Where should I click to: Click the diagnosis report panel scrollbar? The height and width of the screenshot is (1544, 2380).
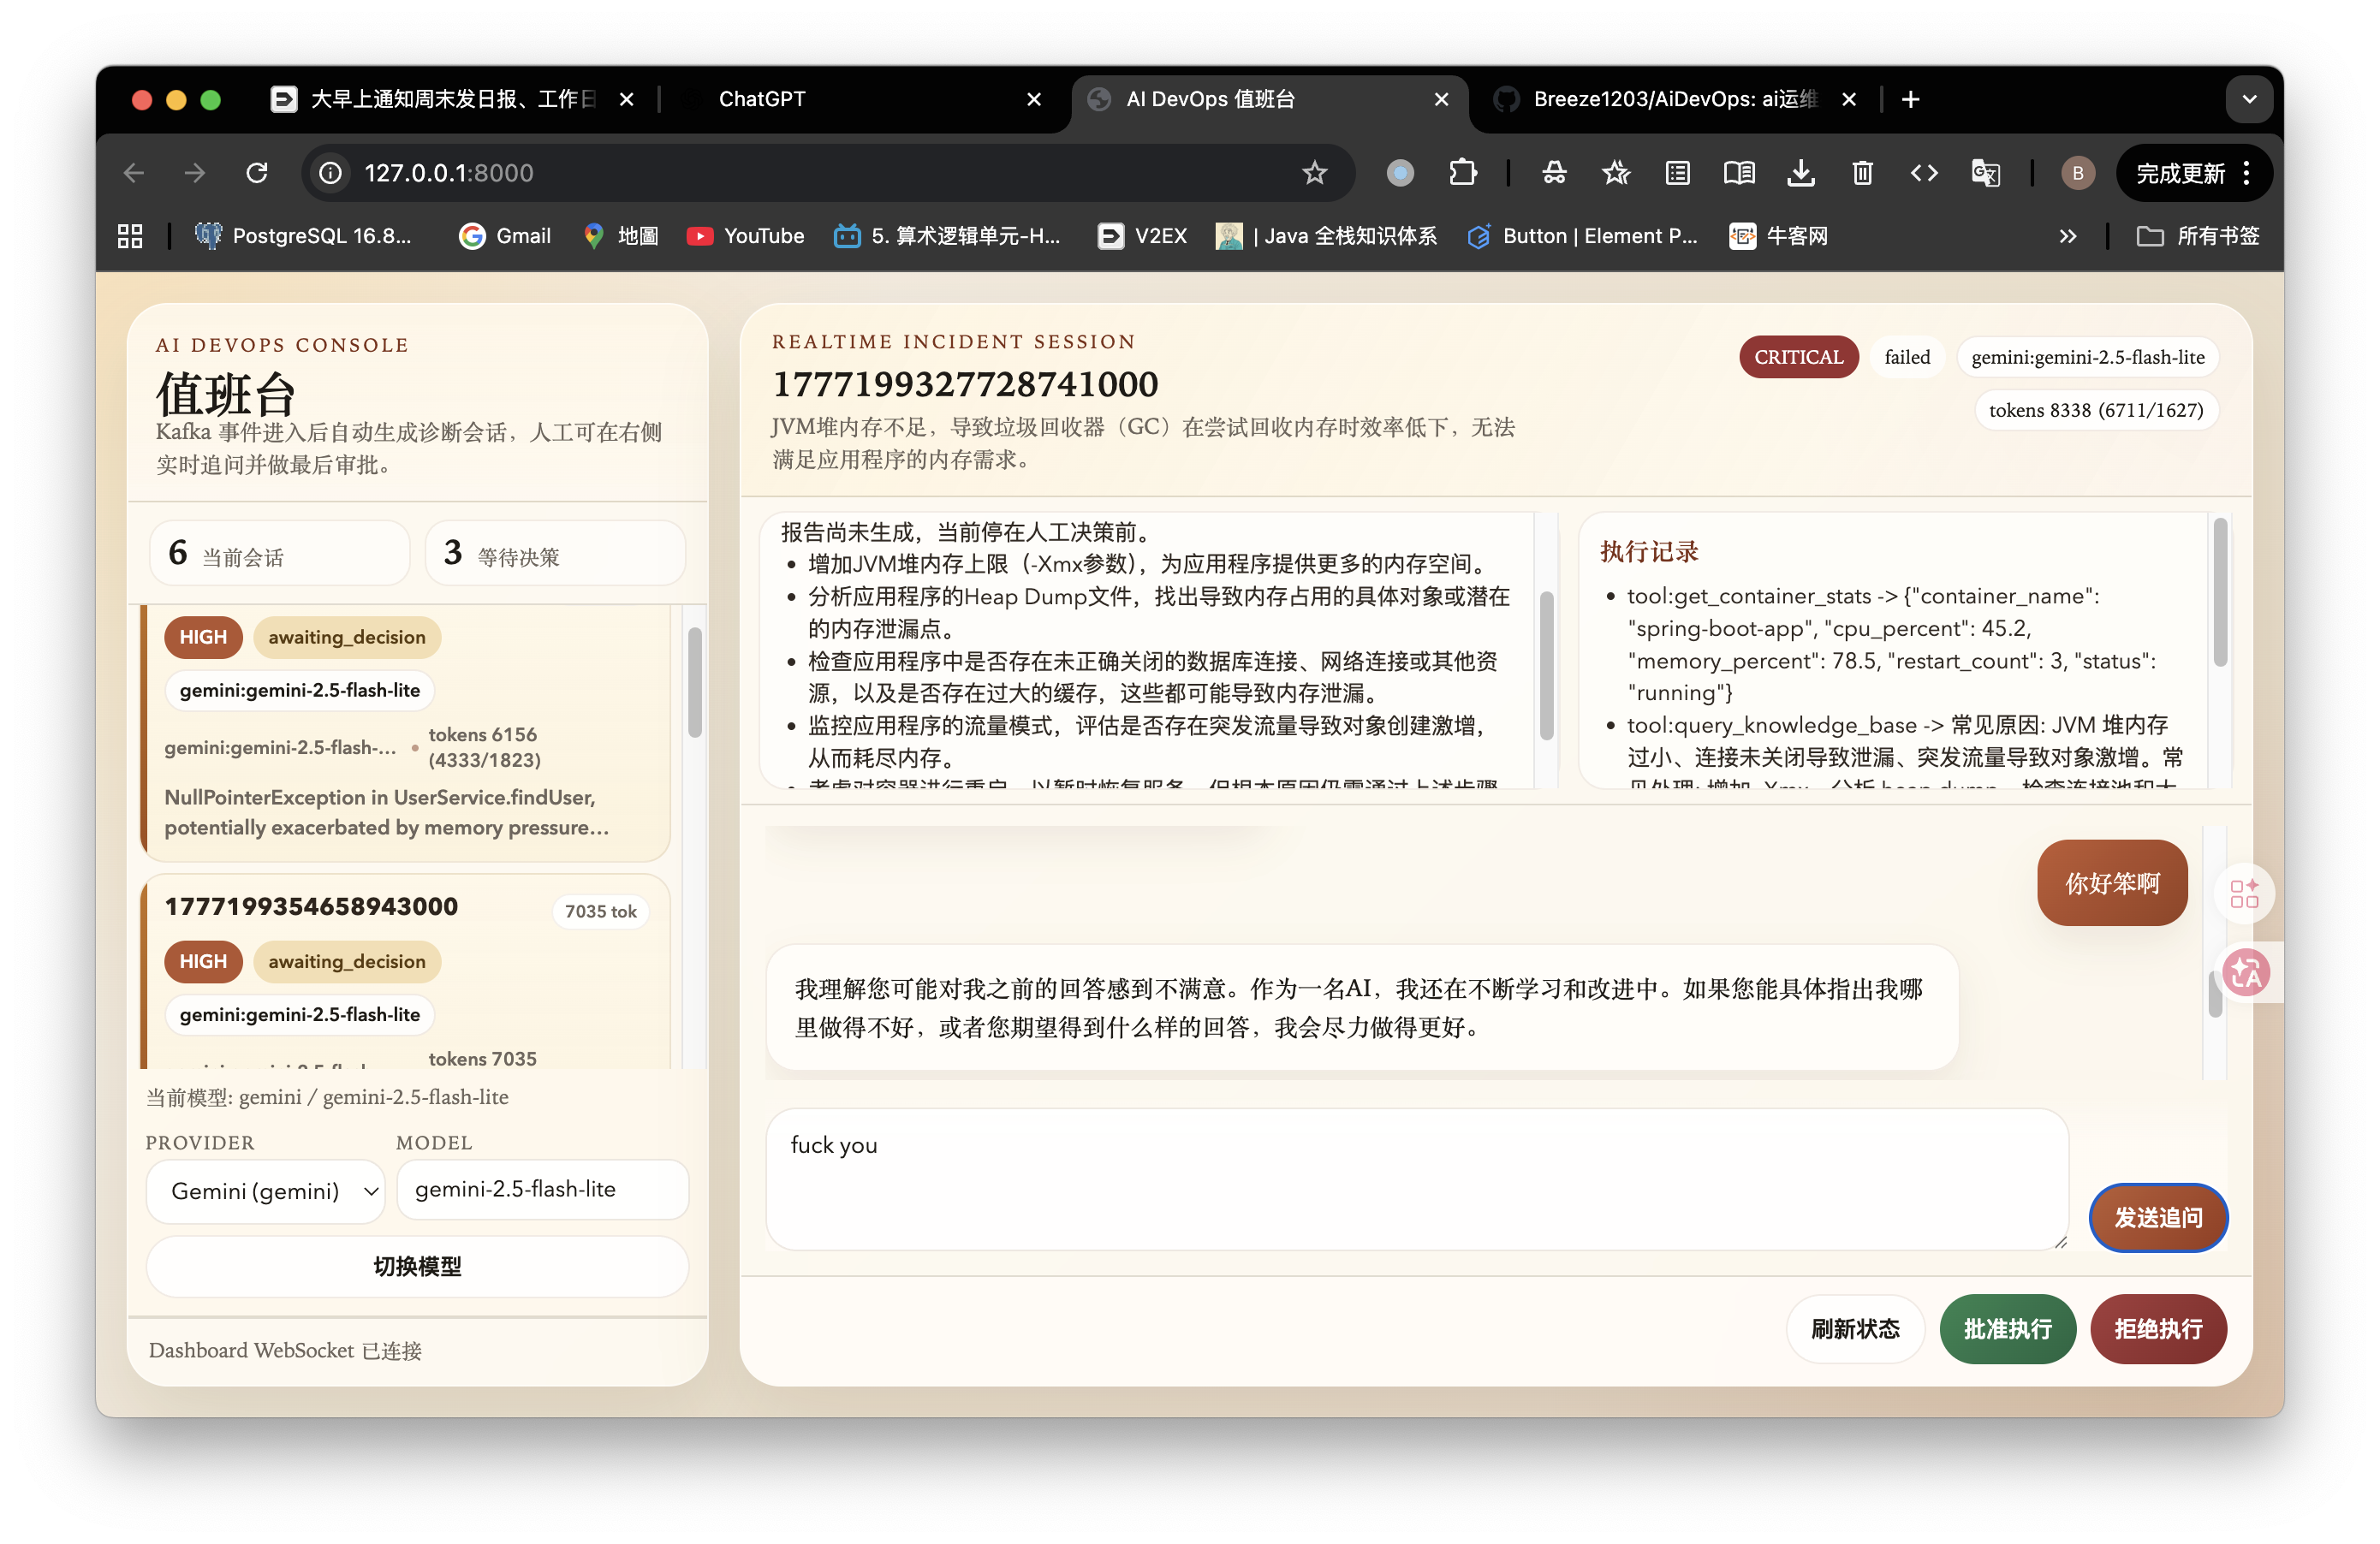click(1546, 665)
